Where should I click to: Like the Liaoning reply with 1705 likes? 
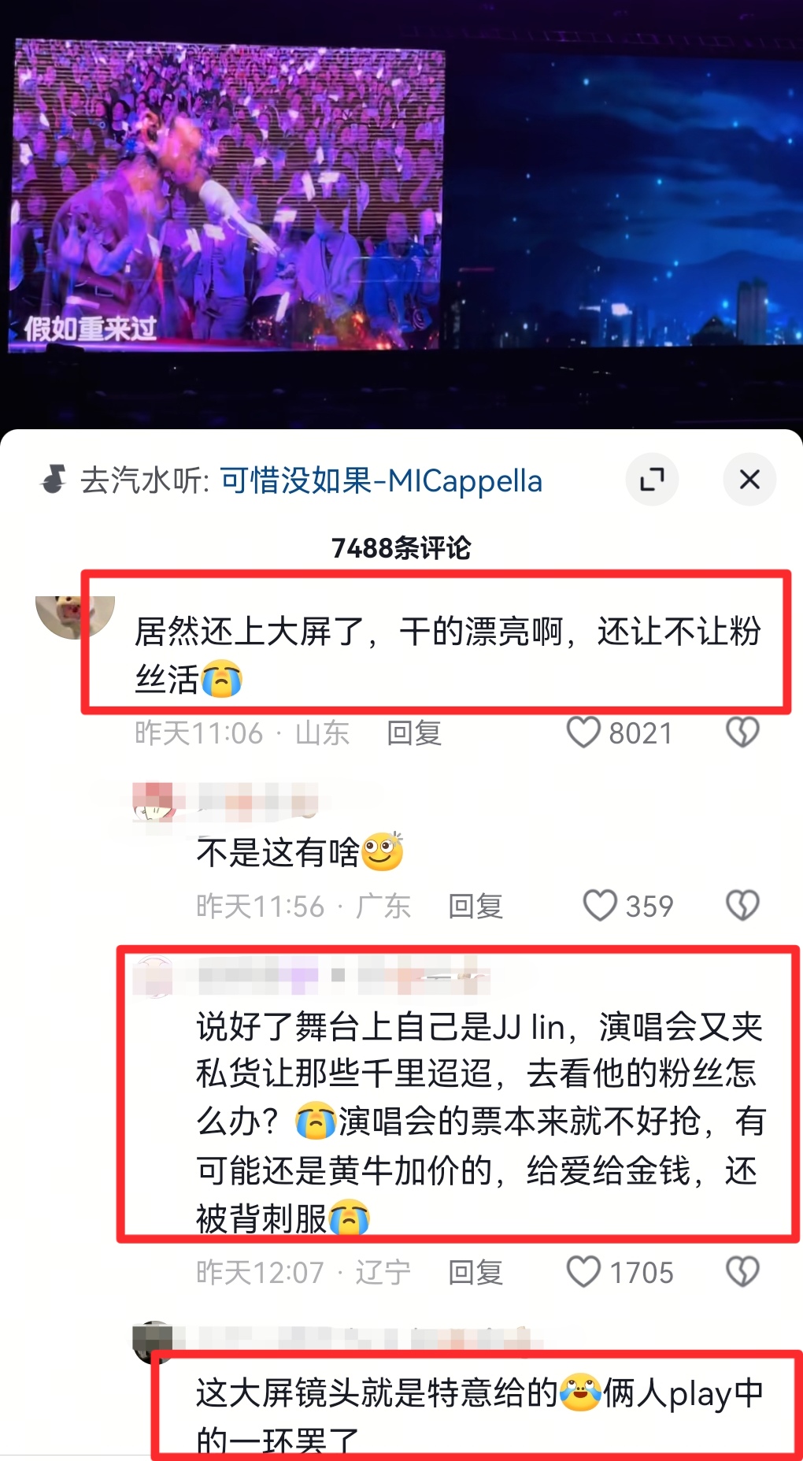[584, 1272]
